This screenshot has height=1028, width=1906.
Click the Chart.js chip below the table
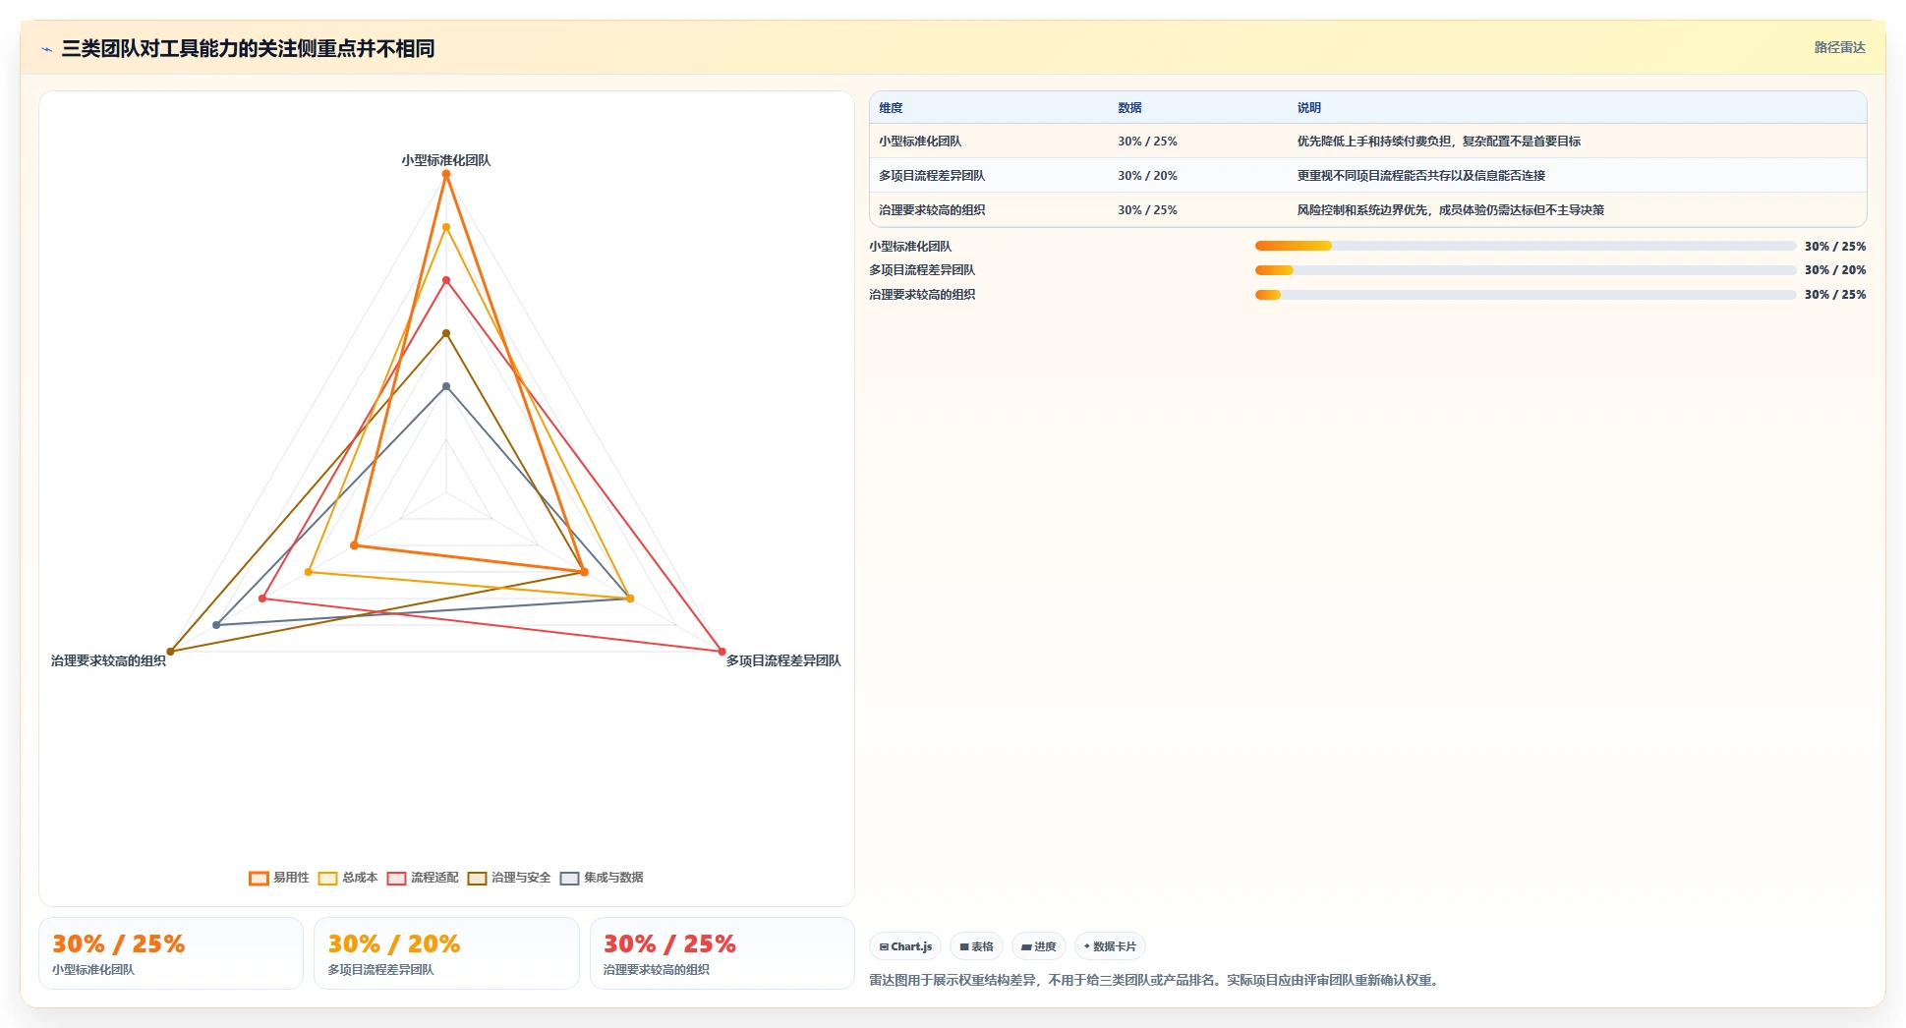coord(905,946)
